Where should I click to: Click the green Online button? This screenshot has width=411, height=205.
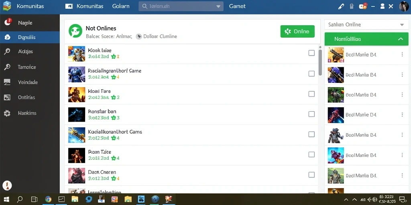point(297,31)
